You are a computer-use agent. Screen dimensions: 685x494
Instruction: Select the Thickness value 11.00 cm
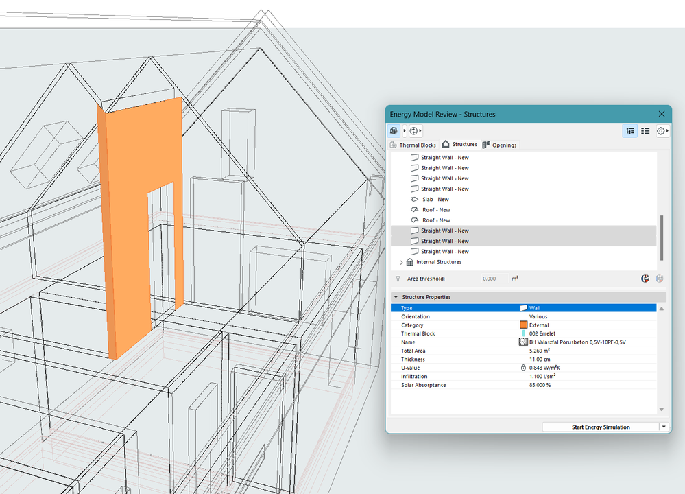[540, 360]
